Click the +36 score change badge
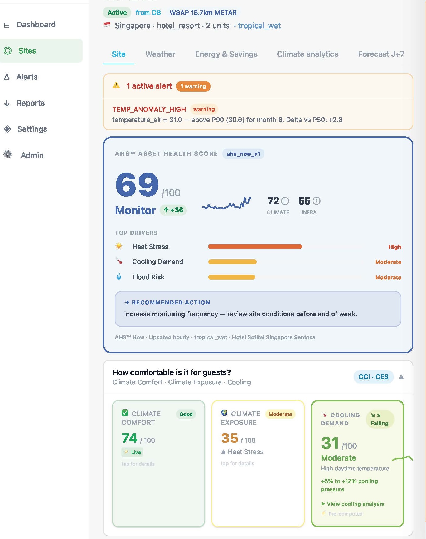This screenshot has height=539, width=426. pyautogui.click(x=173, y=210)
